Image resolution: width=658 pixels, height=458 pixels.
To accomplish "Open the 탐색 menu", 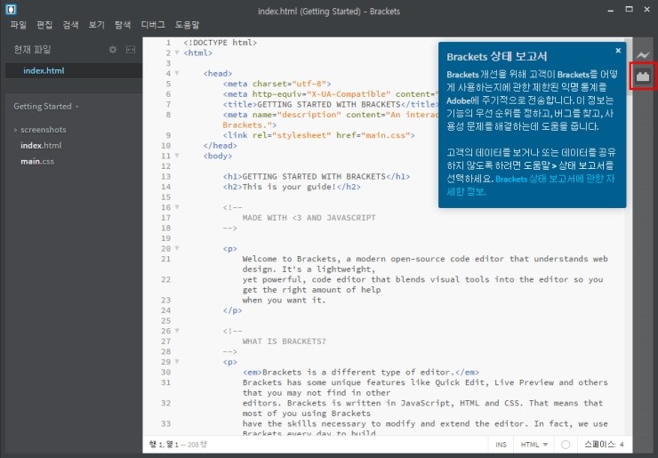I will (x=123, y=25).
